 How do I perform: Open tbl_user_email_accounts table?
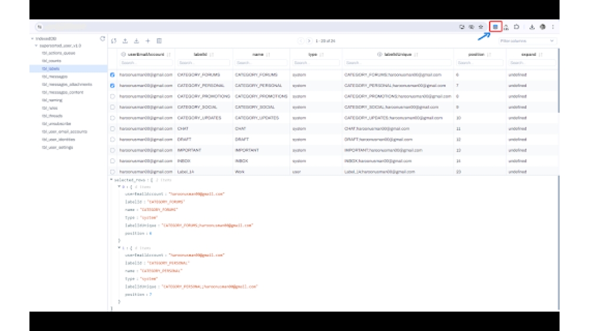(65, 132)
